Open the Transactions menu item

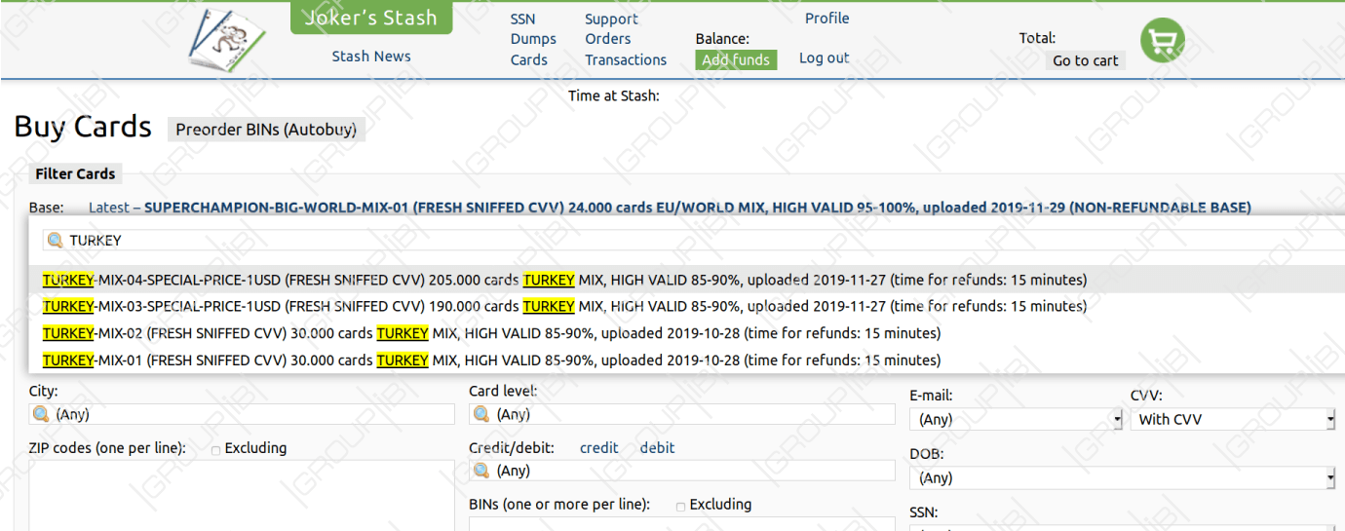(x=626, y=60)
